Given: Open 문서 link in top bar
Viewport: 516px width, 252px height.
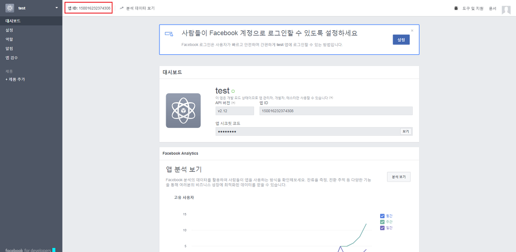Looking at the screenshot, I should (x=492, y=8).
